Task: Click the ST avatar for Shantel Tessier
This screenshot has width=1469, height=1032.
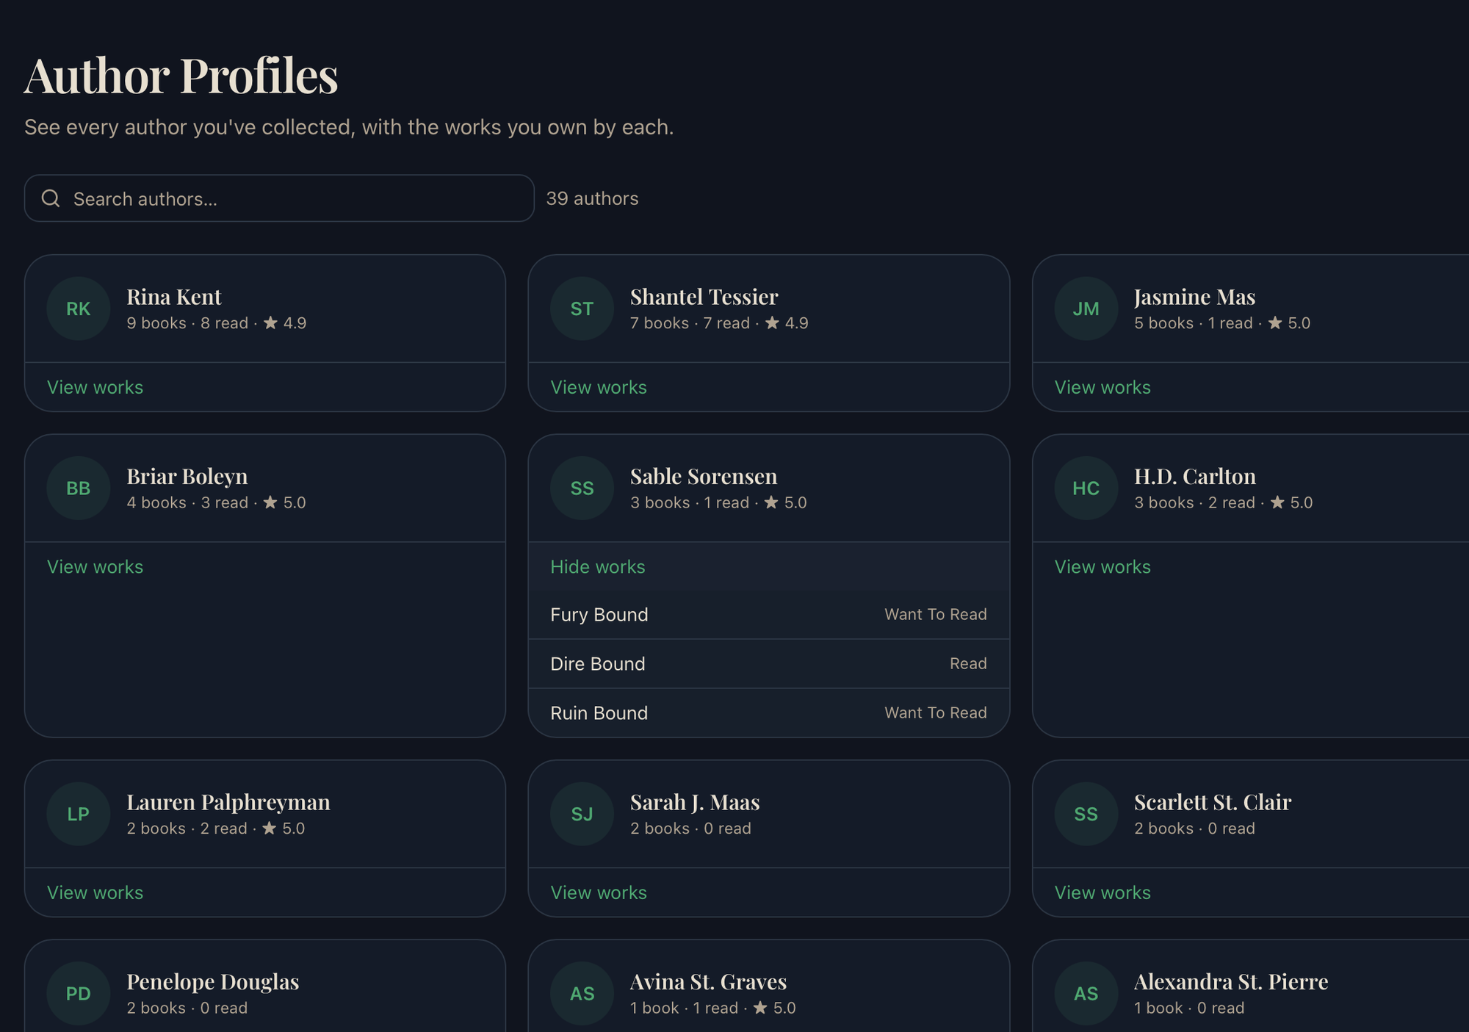Action: (x=582, y=308)
